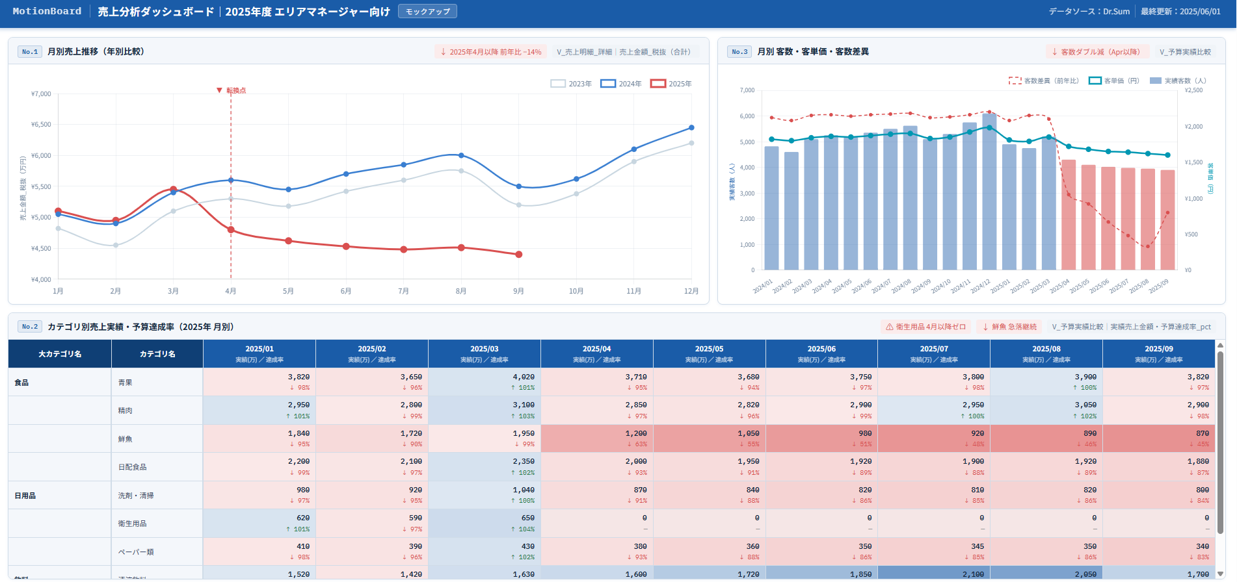Click the No.2 panel badge
Image resolution: width=1237 pixels, height=582 pixels.
pos(30,327)
